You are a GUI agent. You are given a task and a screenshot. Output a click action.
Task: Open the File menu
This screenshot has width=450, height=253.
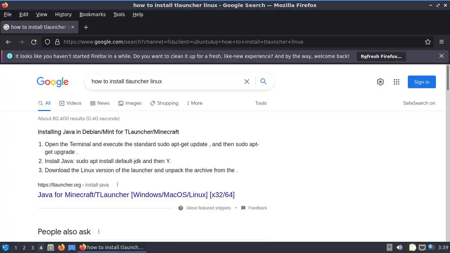coord(8,14)
